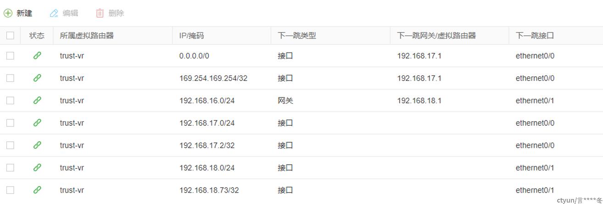The width and height of the screenshot is (603, 204).
Task: Select checkbox of the 192.168.17.0/24 route
Action: point(10,123)
